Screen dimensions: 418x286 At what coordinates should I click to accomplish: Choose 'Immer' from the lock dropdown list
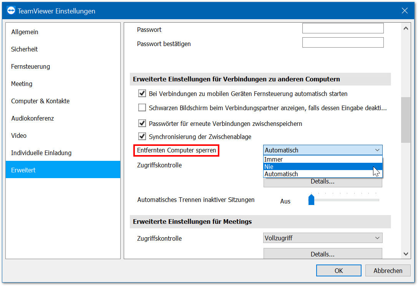[x=323, y=159]
